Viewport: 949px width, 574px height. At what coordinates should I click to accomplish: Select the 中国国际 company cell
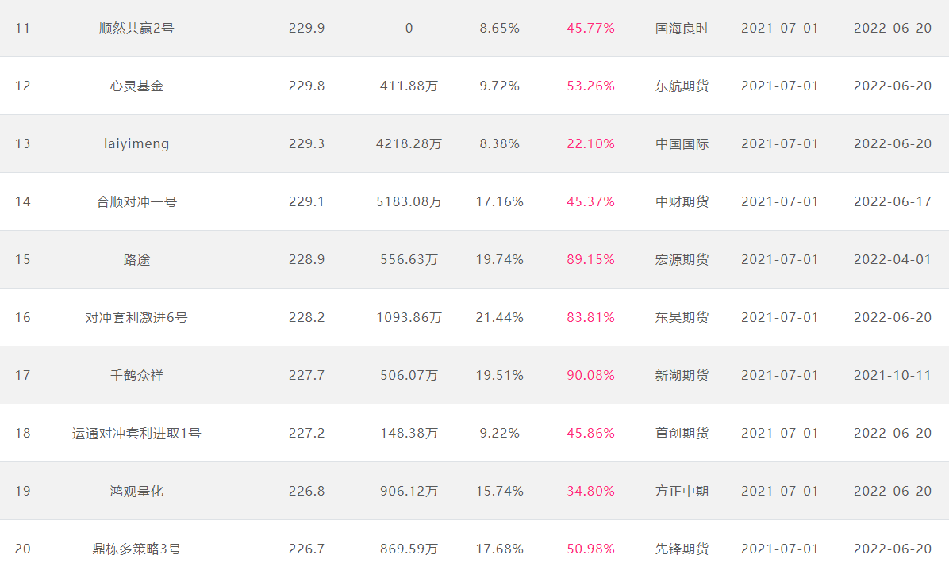[682, 144]
